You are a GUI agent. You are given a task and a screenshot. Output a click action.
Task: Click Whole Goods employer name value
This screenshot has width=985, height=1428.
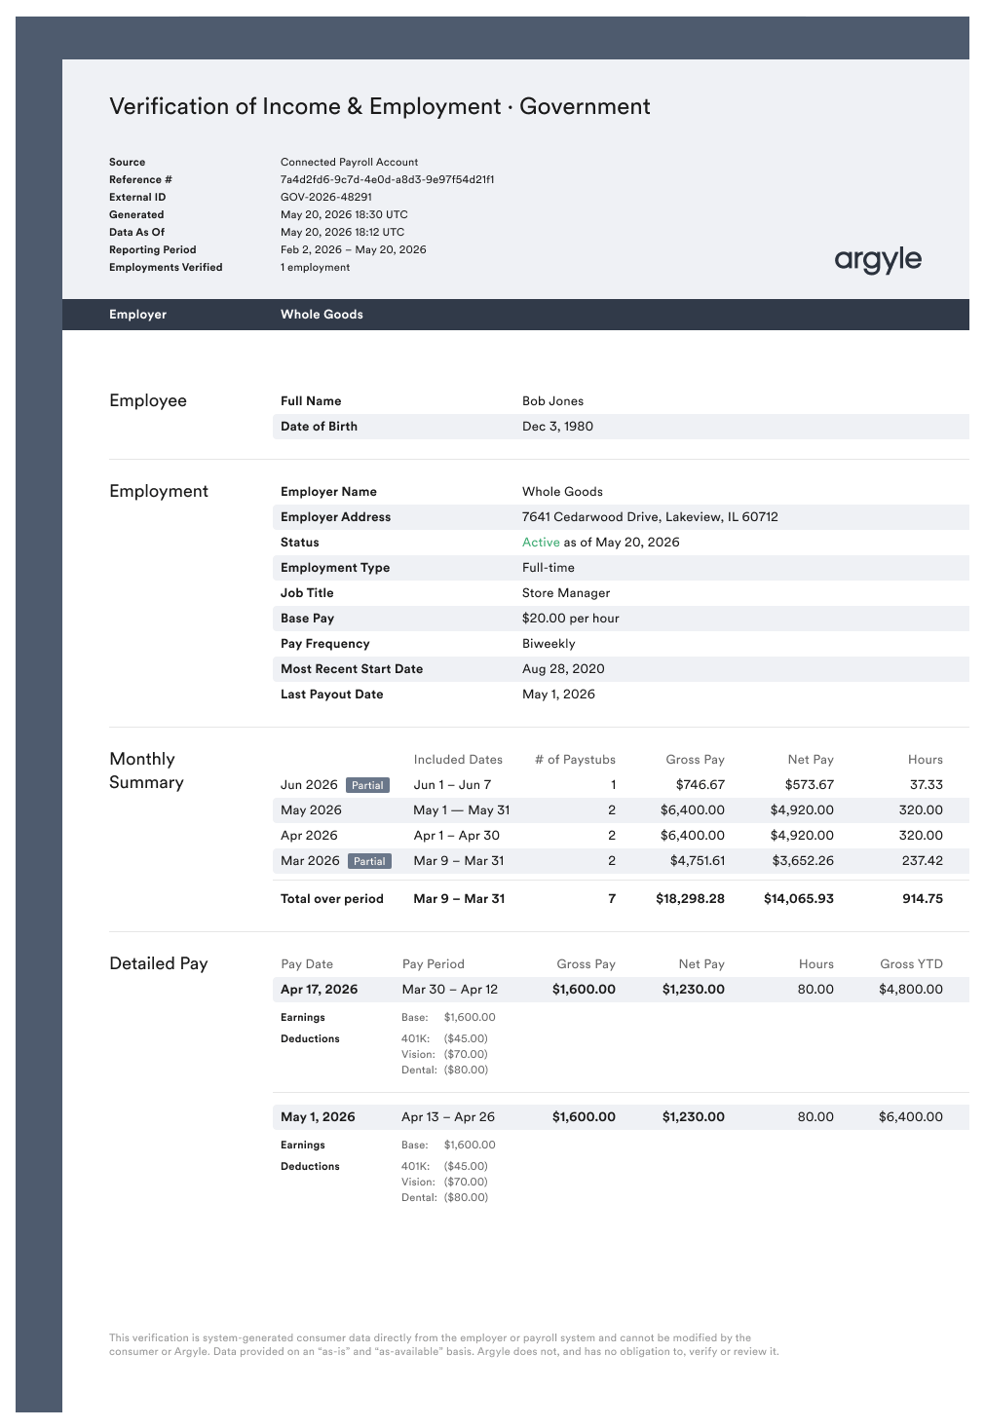click(x=562, y=492)
